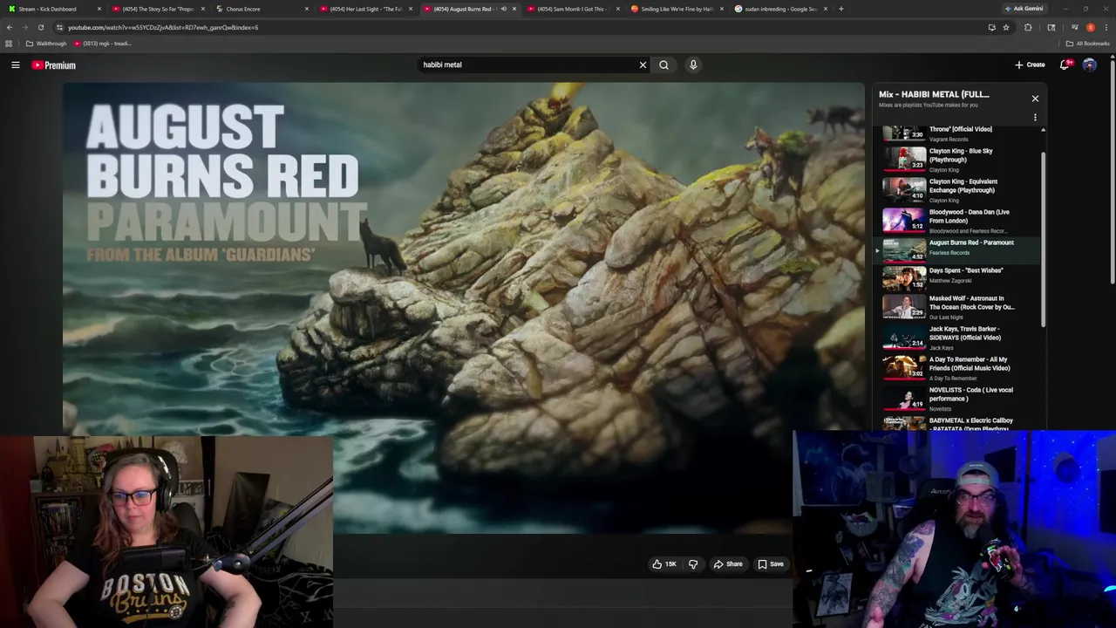The image size is (1116, 628).
Task: Start voice search with microphone icon
Action: 693,65
